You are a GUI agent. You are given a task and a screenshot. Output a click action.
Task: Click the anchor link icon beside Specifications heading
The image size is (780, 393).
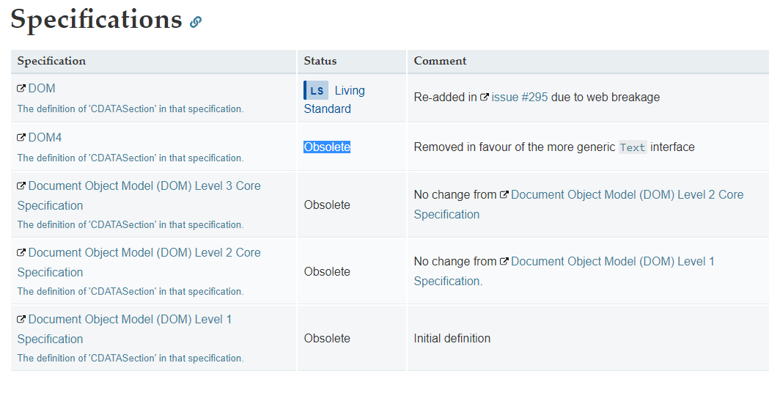[196, 22]
